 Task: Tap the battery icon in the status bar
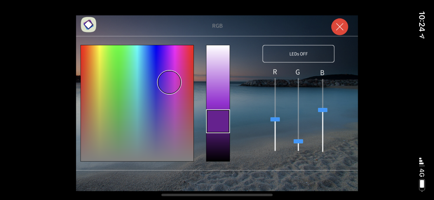click(422, 185)
